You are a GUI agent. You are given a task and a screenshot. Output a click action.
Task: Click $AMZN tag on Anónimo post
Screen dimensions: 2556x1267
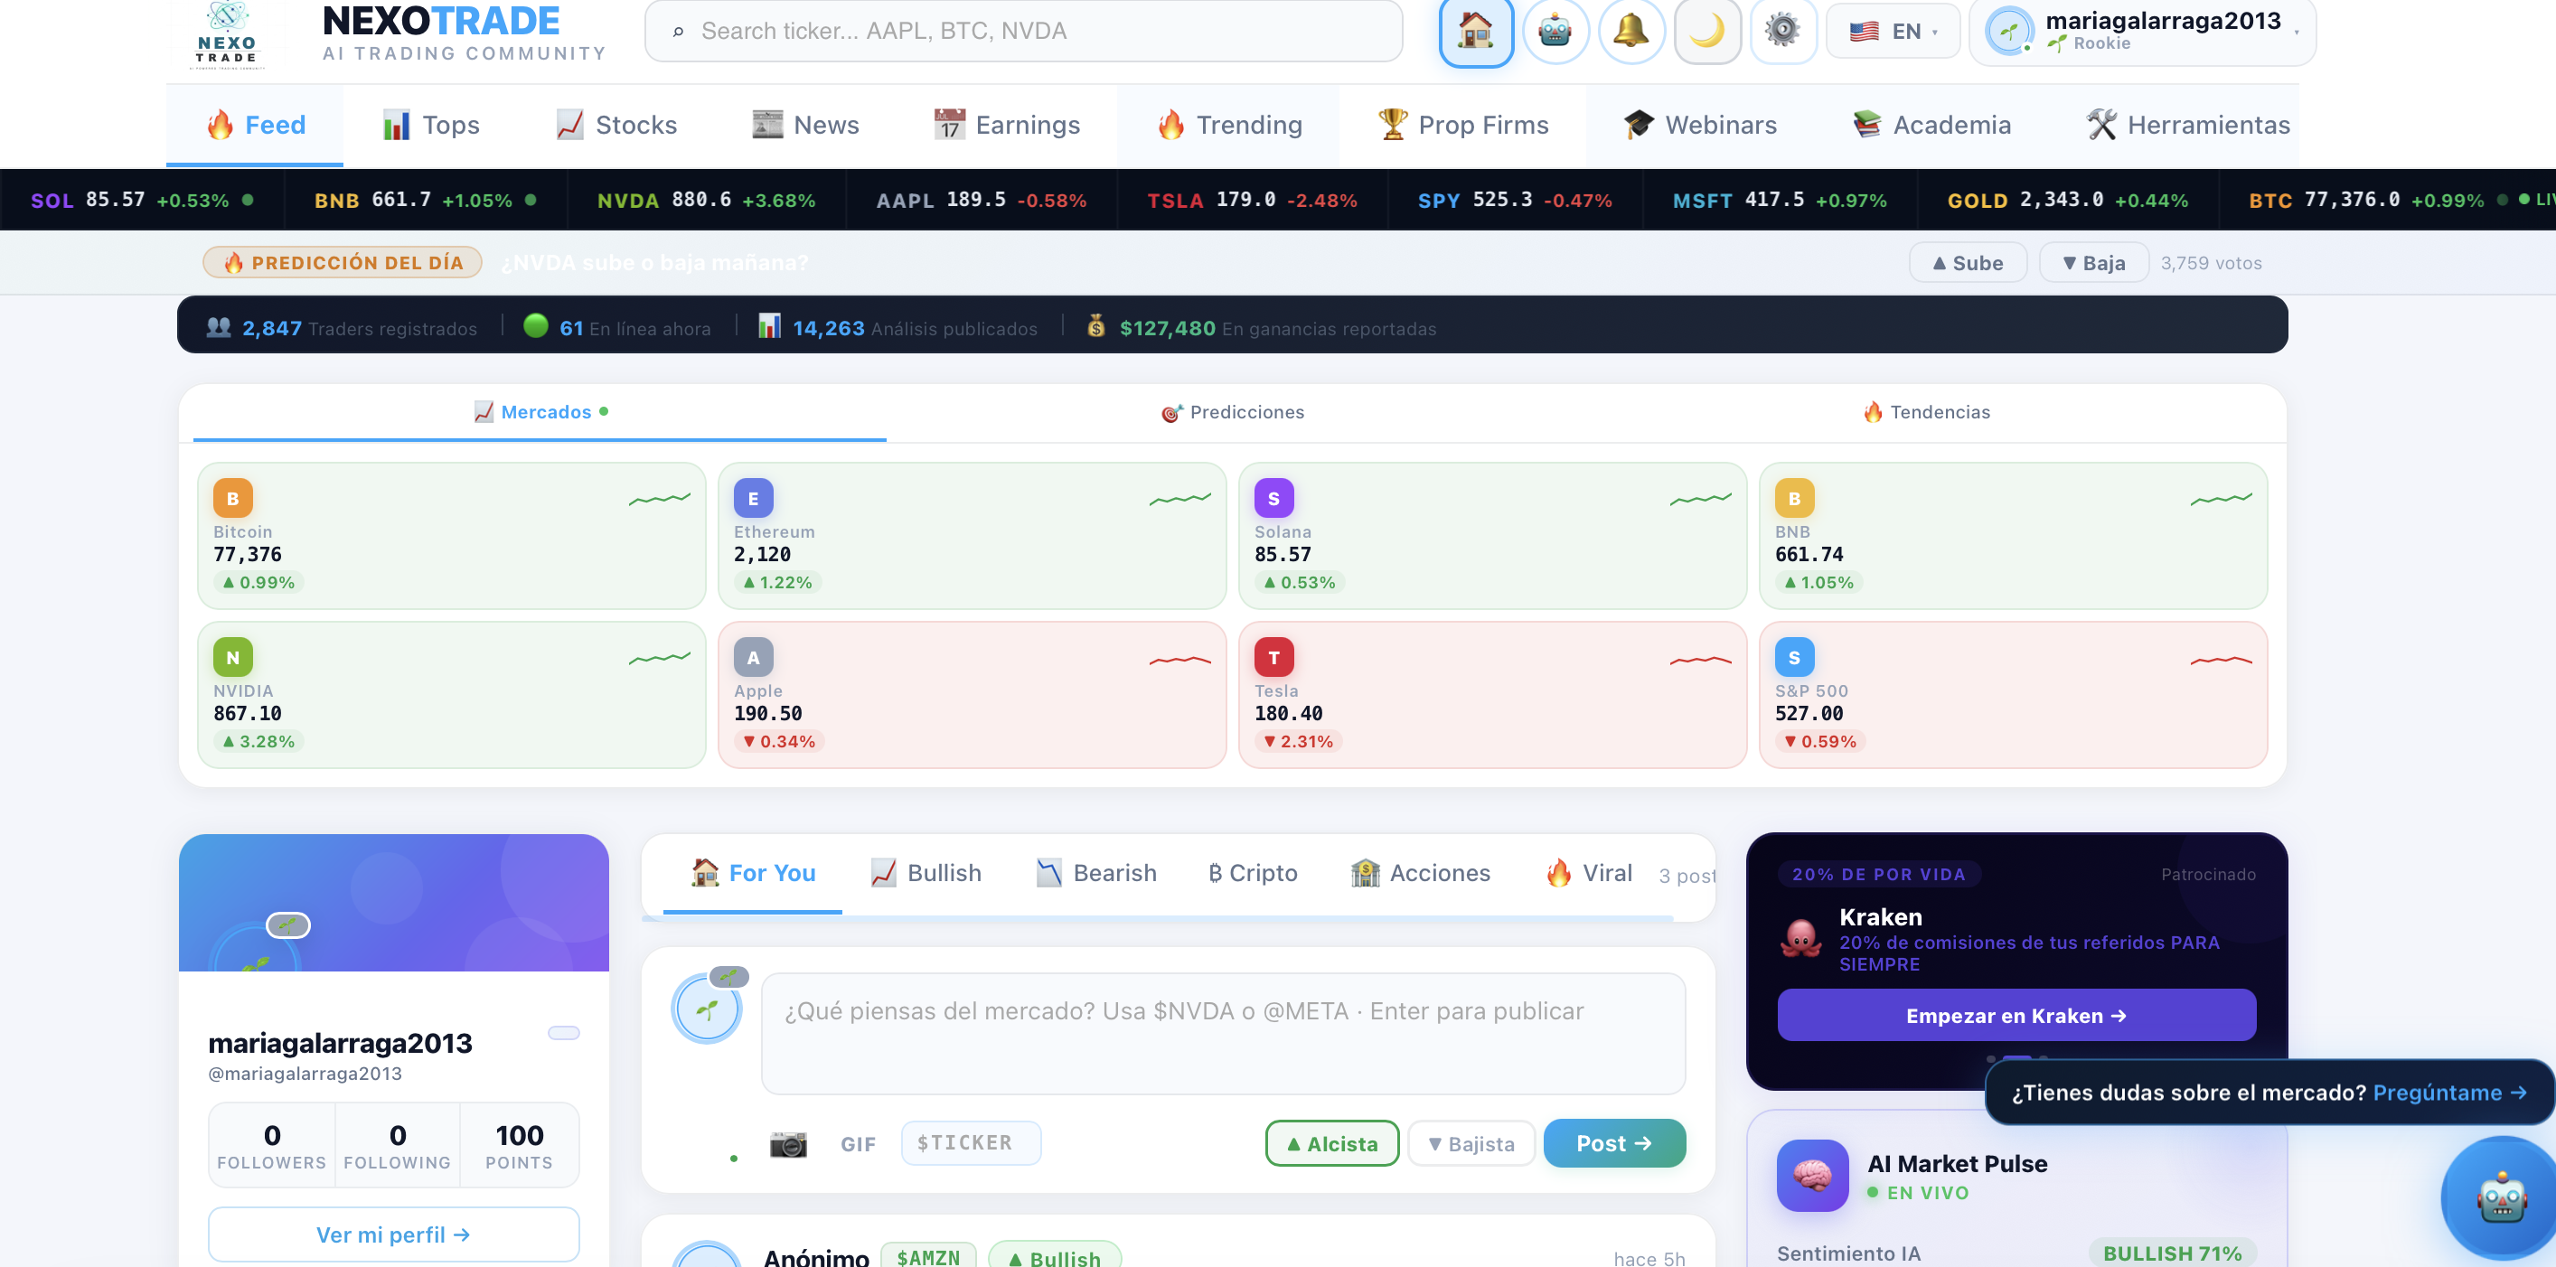coord(927,1257)
